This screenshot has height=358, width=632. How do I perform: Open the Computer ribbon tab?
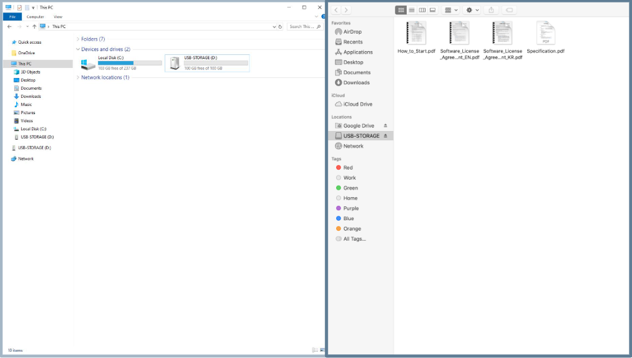click(x=35, y=17)
